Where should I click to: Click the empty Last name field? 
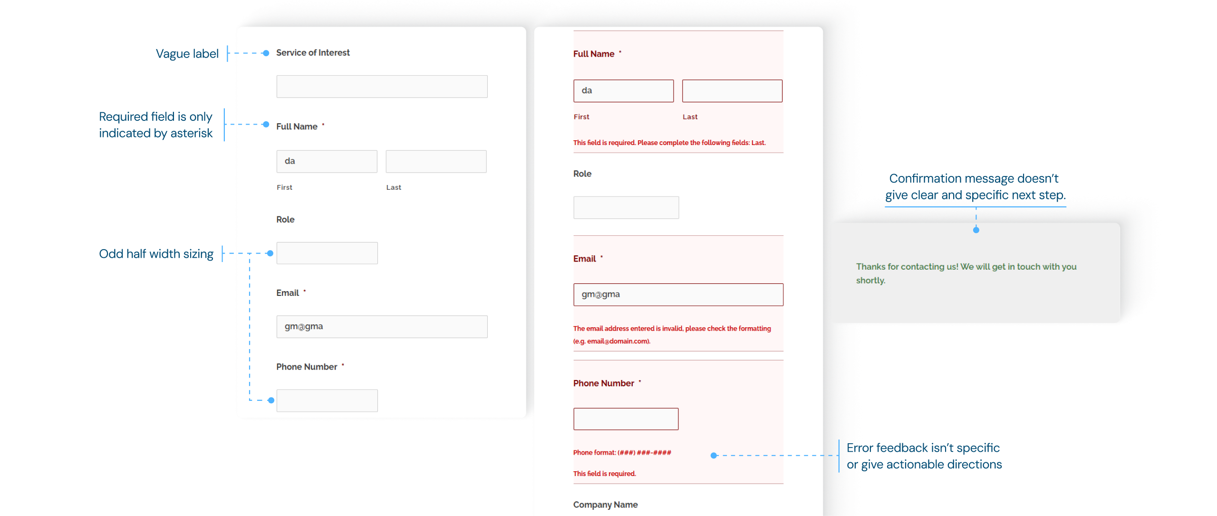(435, 161)
